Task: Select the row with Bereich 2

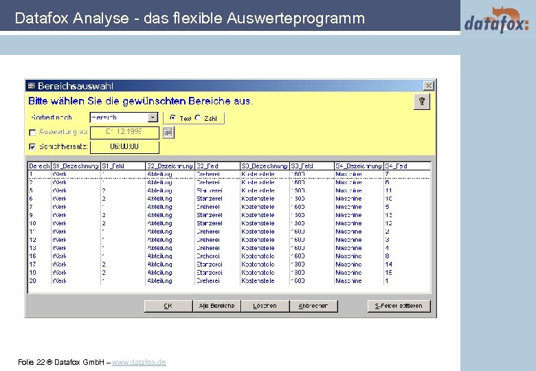Action: [229, 183]
